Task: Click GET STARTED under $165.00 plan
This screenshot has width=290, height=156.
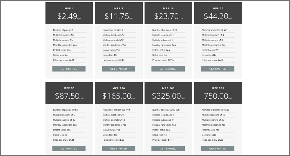Action: 118,148
